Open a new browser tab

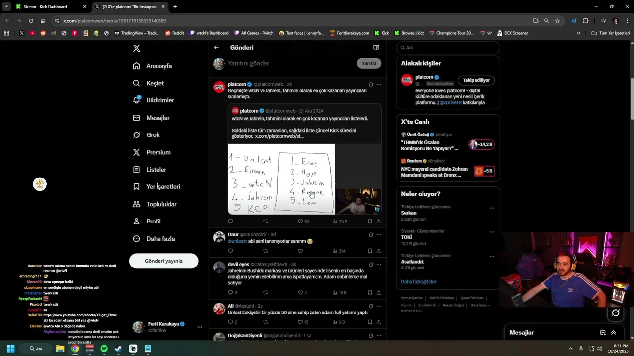point(175,7)
